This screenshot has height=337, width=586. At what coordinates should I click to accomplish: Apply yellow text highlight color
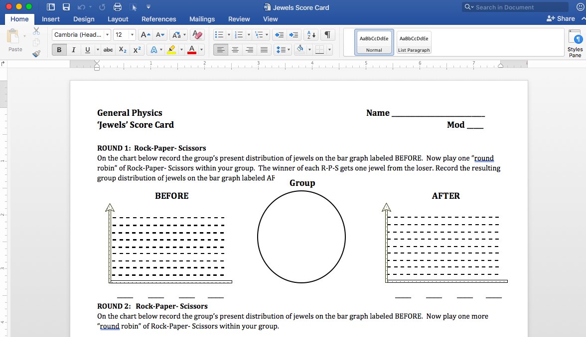coord(171,50)
